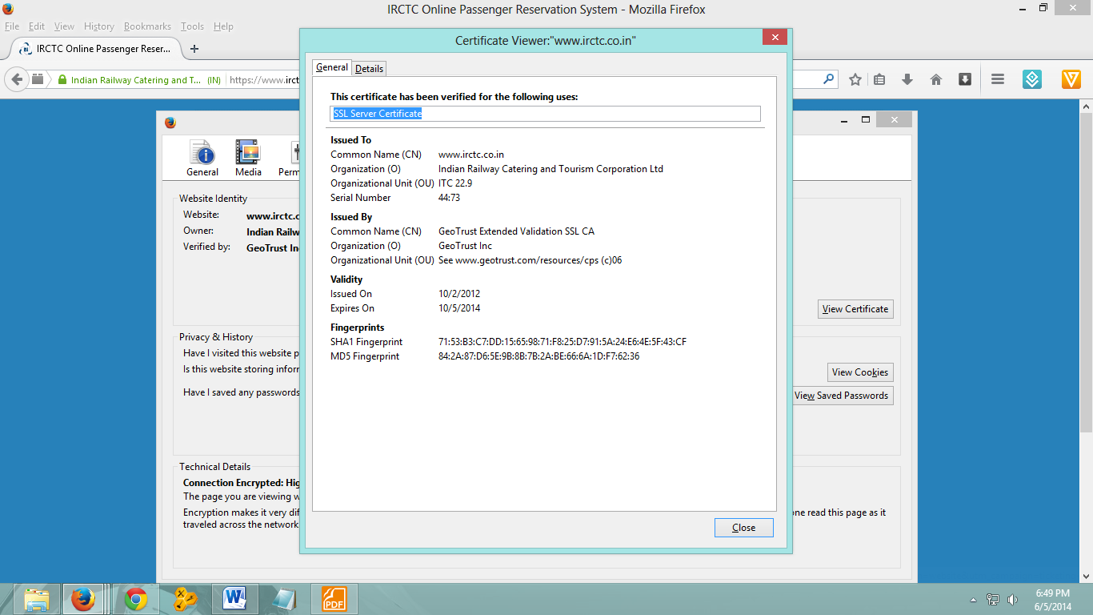Open the File menu

pos(12,26)
